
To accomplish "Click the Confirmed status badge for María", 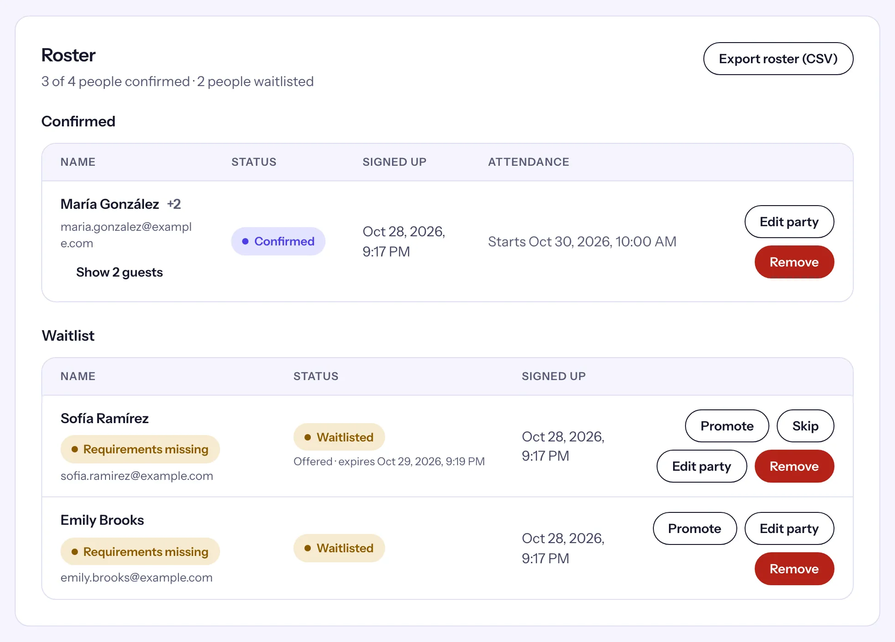I will (x=278, y=241).
